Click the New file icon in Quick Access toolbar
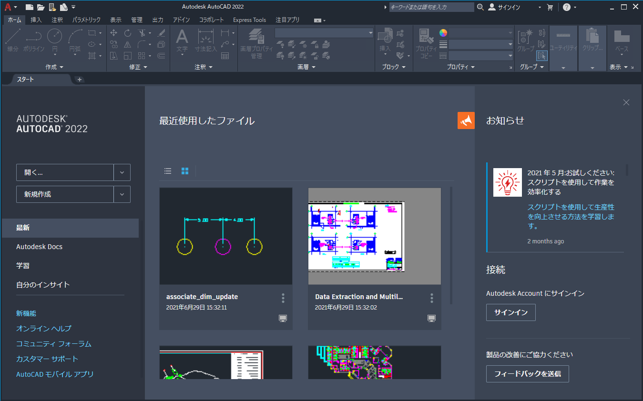This screenshot has width=643, height=401. pyautogui.click(x=30, y=7)
